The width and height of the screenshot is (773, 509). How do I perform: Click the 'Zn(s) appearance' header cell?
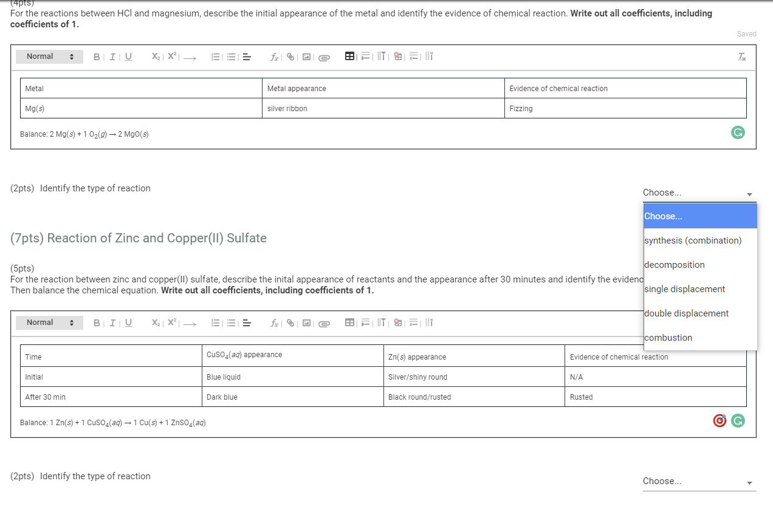[x=474, y=356]
